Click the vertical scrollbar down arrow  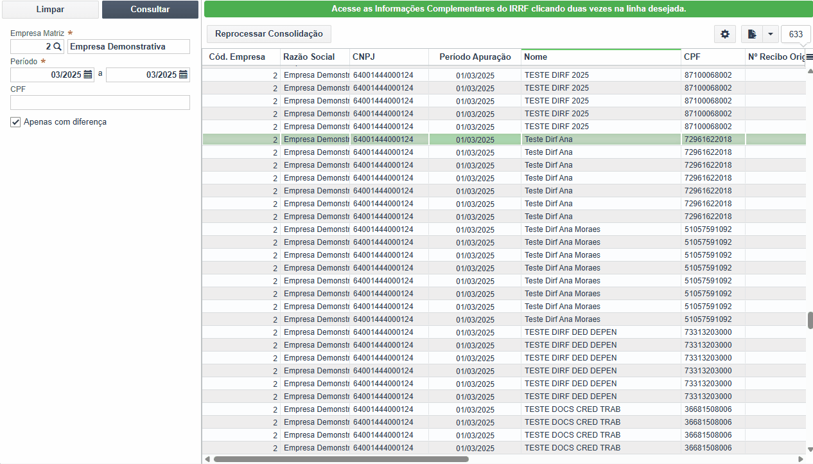[810, 449]
